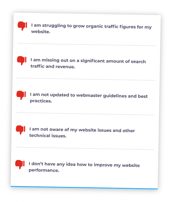Click divider line below the search traffic statement
Screen dimensions: 173x202
86,79
